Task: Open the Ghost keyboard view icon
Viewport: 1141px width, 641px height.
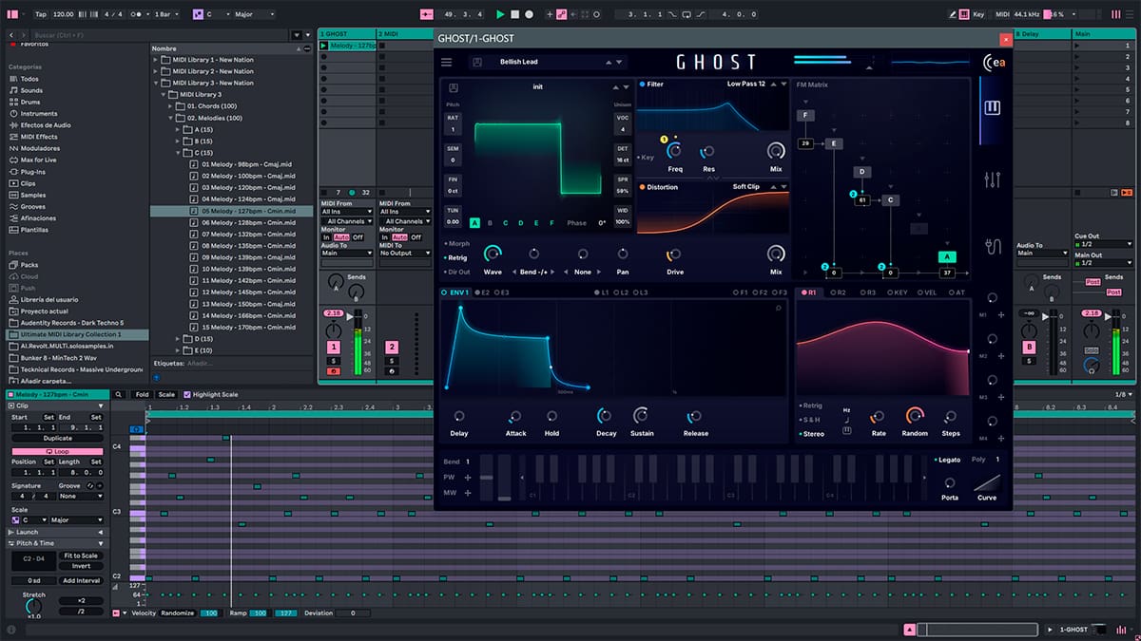Action: pos(993,107)
